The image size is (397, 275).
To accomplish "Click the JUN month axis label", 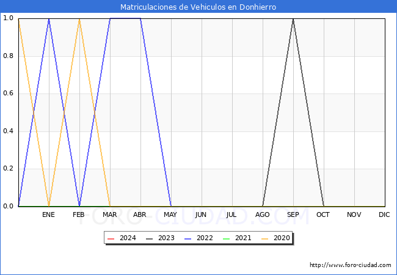I will click(200, 215).
